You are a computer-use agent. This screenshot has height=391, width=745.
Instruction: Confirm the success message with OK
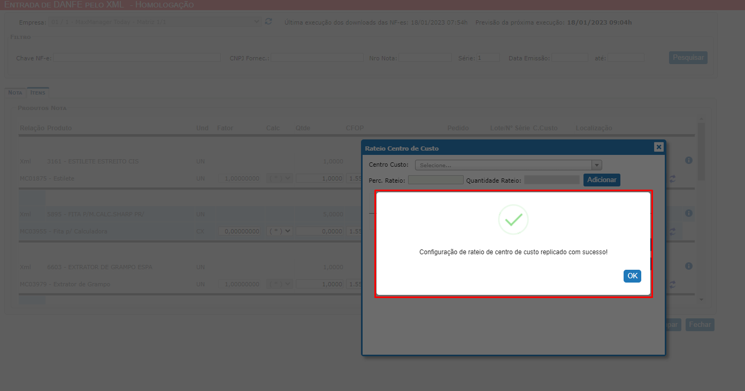632,276
